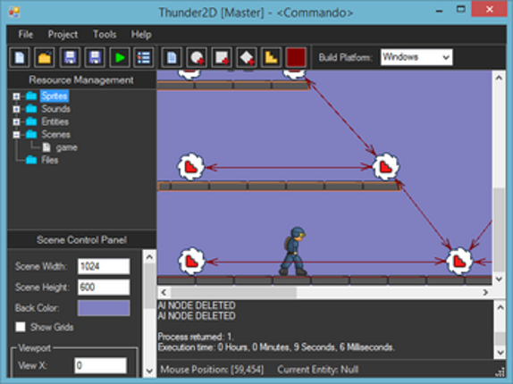Click the first blue floppy save icon
Viewport: 513px width, 384px height.
70,58
